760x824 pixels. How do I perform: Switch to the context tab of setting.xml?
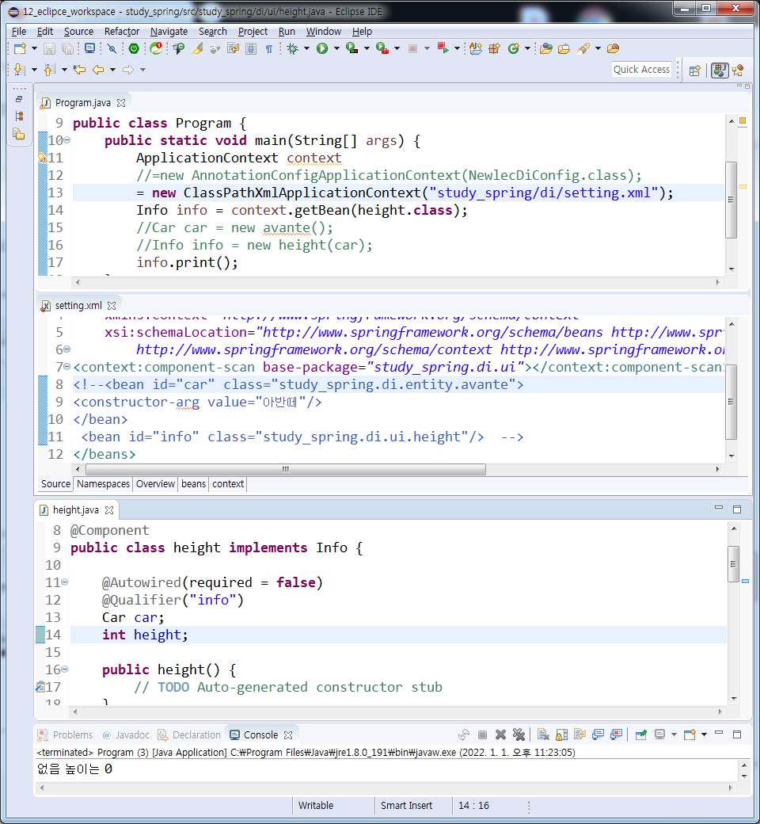click(228, 484)
